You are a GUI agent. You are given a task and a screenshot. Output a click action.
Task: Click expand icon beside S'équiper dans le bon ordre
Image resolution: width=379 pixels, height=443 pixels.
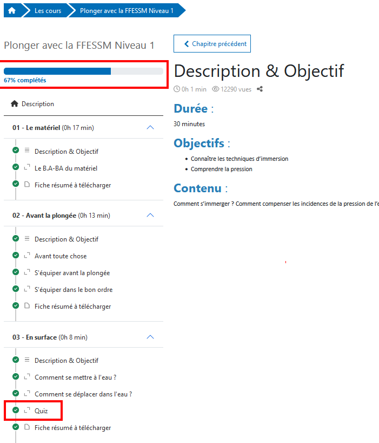(x=27, y=289)
